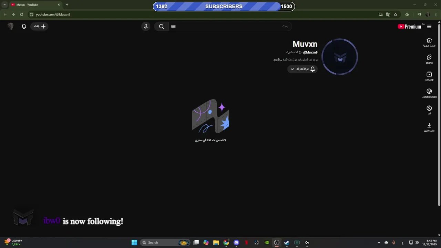Open the YouTube Home sidebar item

point(429,42)
